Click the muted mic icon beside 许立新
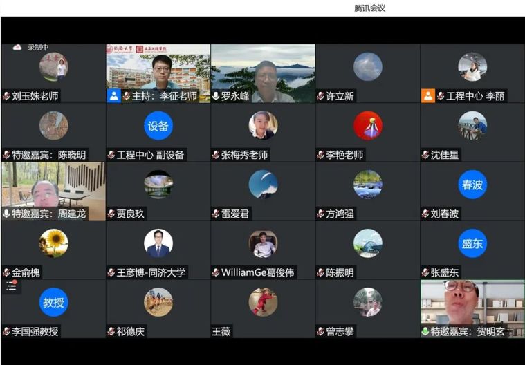 321,96
